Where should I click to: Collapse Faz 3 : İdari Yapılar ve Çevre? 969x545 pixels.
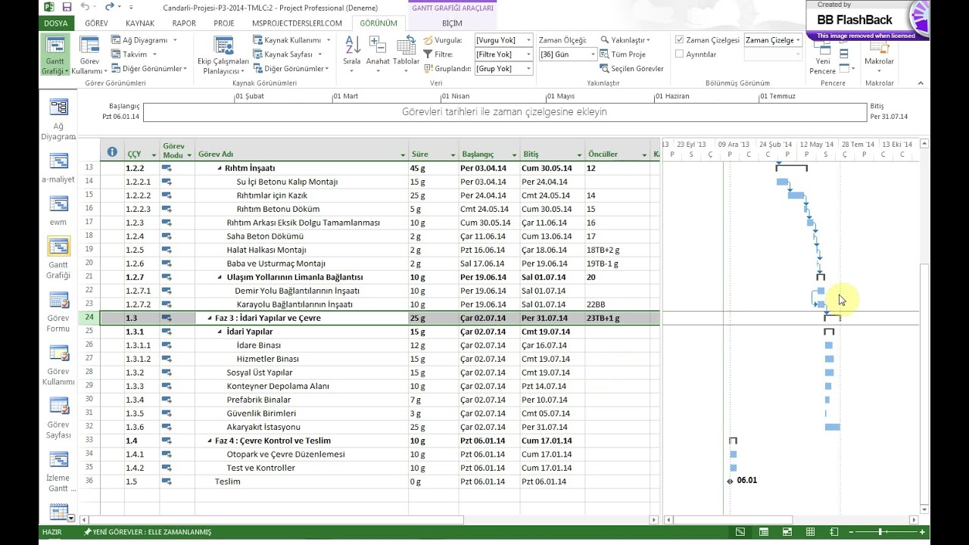[x=210, y=318]
